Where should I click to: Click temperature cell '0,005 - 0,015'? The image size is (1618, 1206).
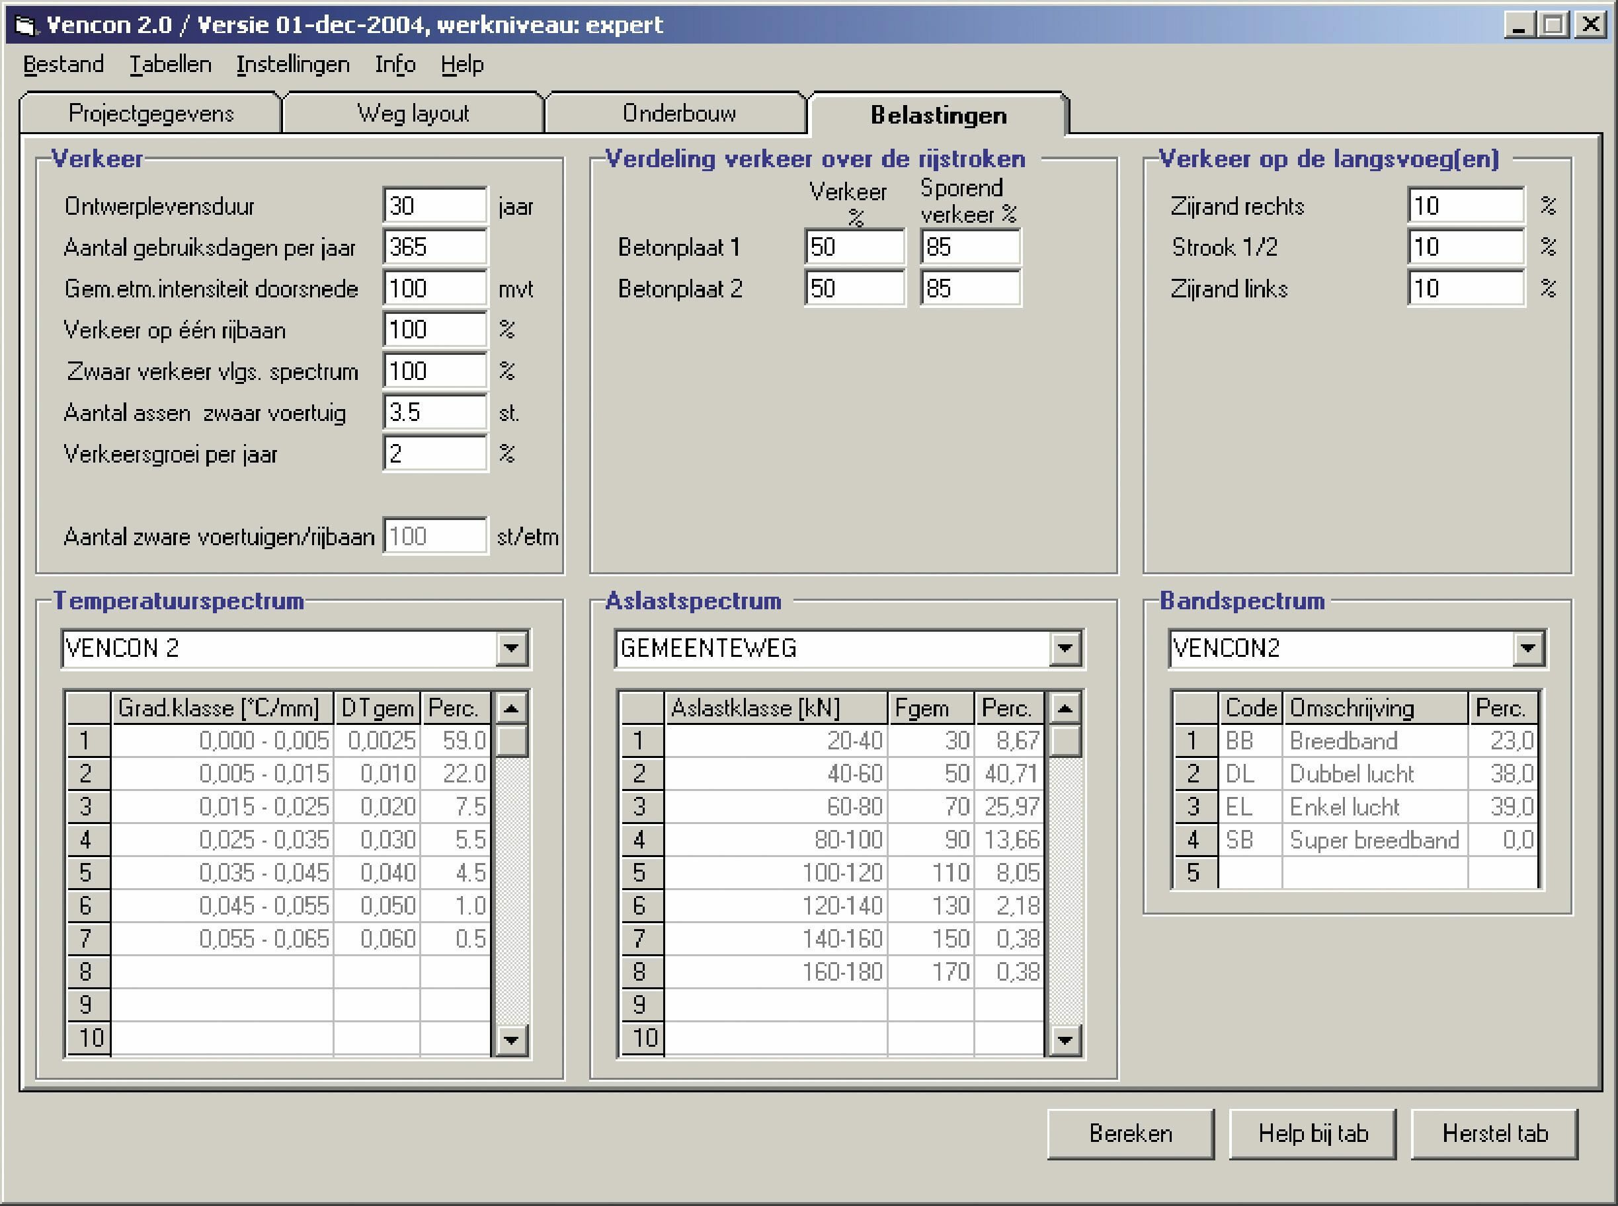point(222,773)
